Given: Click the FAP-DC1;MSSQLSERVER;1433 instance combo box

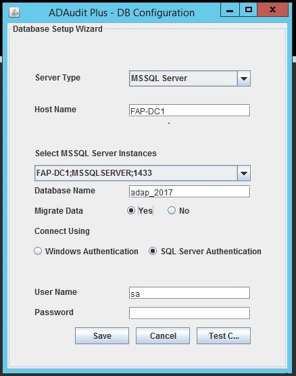Looking at the screenshot, I should point(143,173).
